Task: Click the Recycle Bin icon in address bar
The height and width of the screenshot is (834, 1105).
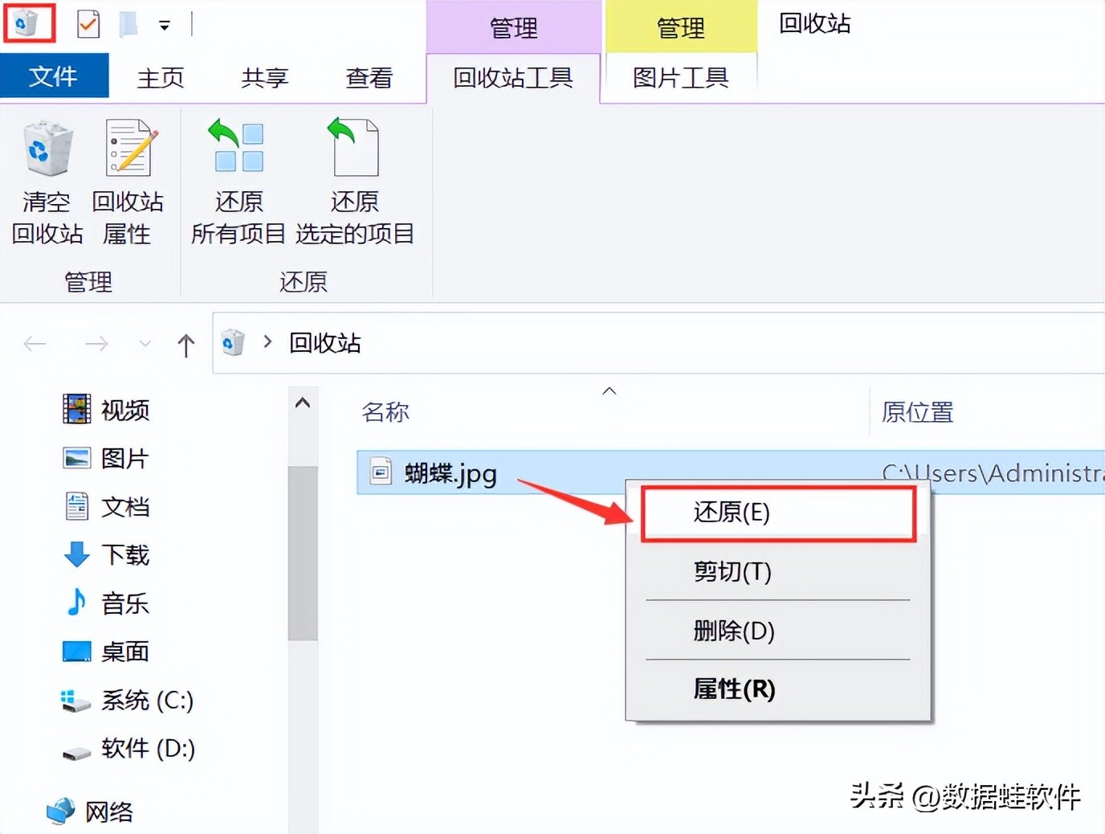Action: [233, 342]
